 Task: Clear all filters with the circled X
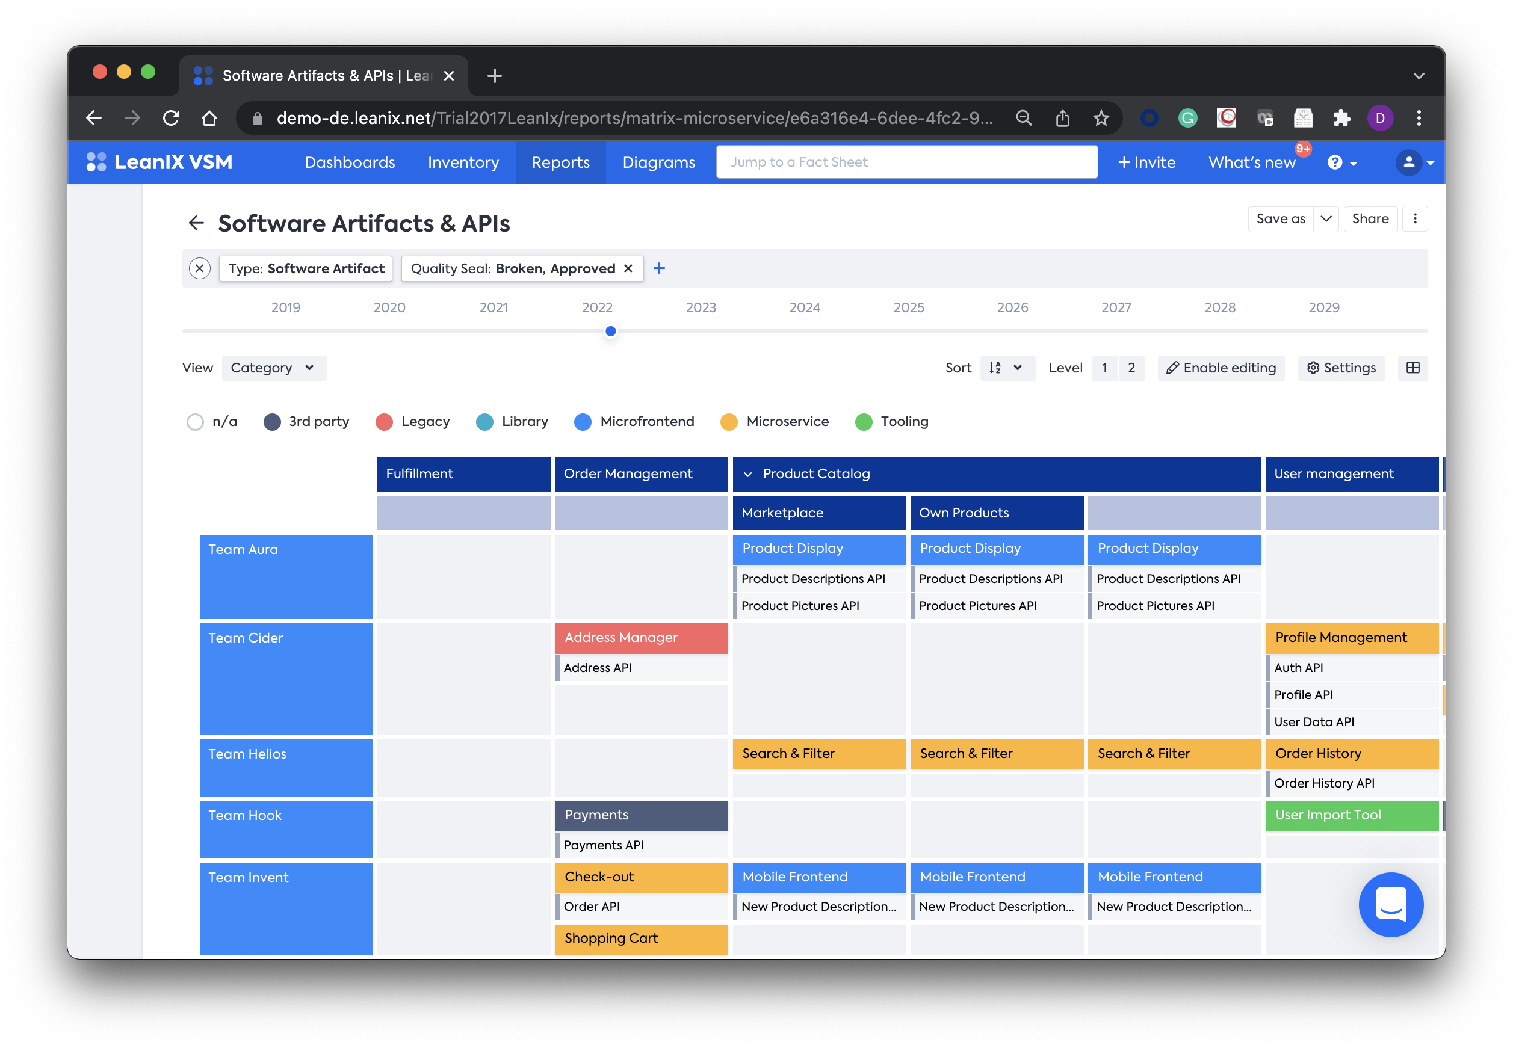coord(200,268)
